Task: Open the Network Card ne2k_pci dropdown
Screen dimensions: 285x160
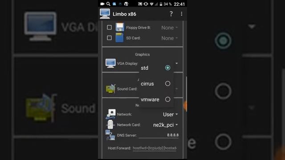Action: [x=166, y=125]
